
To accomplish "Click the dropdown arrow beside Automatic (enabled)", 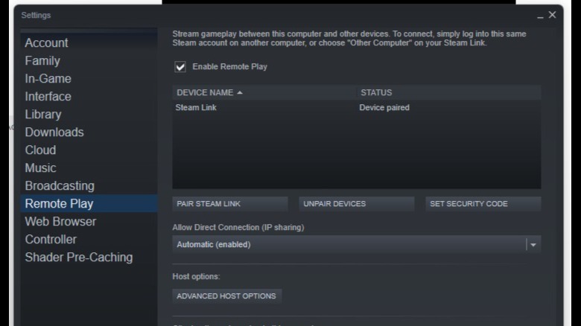I will click(533, 245).
